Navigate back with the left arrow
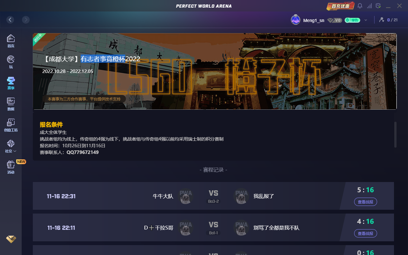The width and height of the screenshot is (408, 255). tap(10, 20)
